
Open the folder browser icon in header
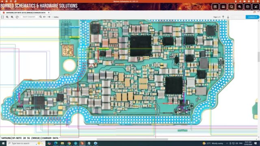(x=247, y=7)
